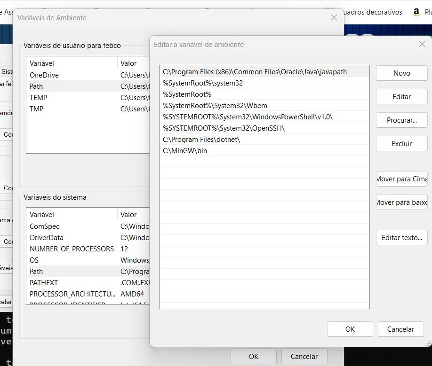Click Cancelar in Variáveis de Ambiente window
The height and width of the screenshot is (366, 432).
click(x=304, y=357)
